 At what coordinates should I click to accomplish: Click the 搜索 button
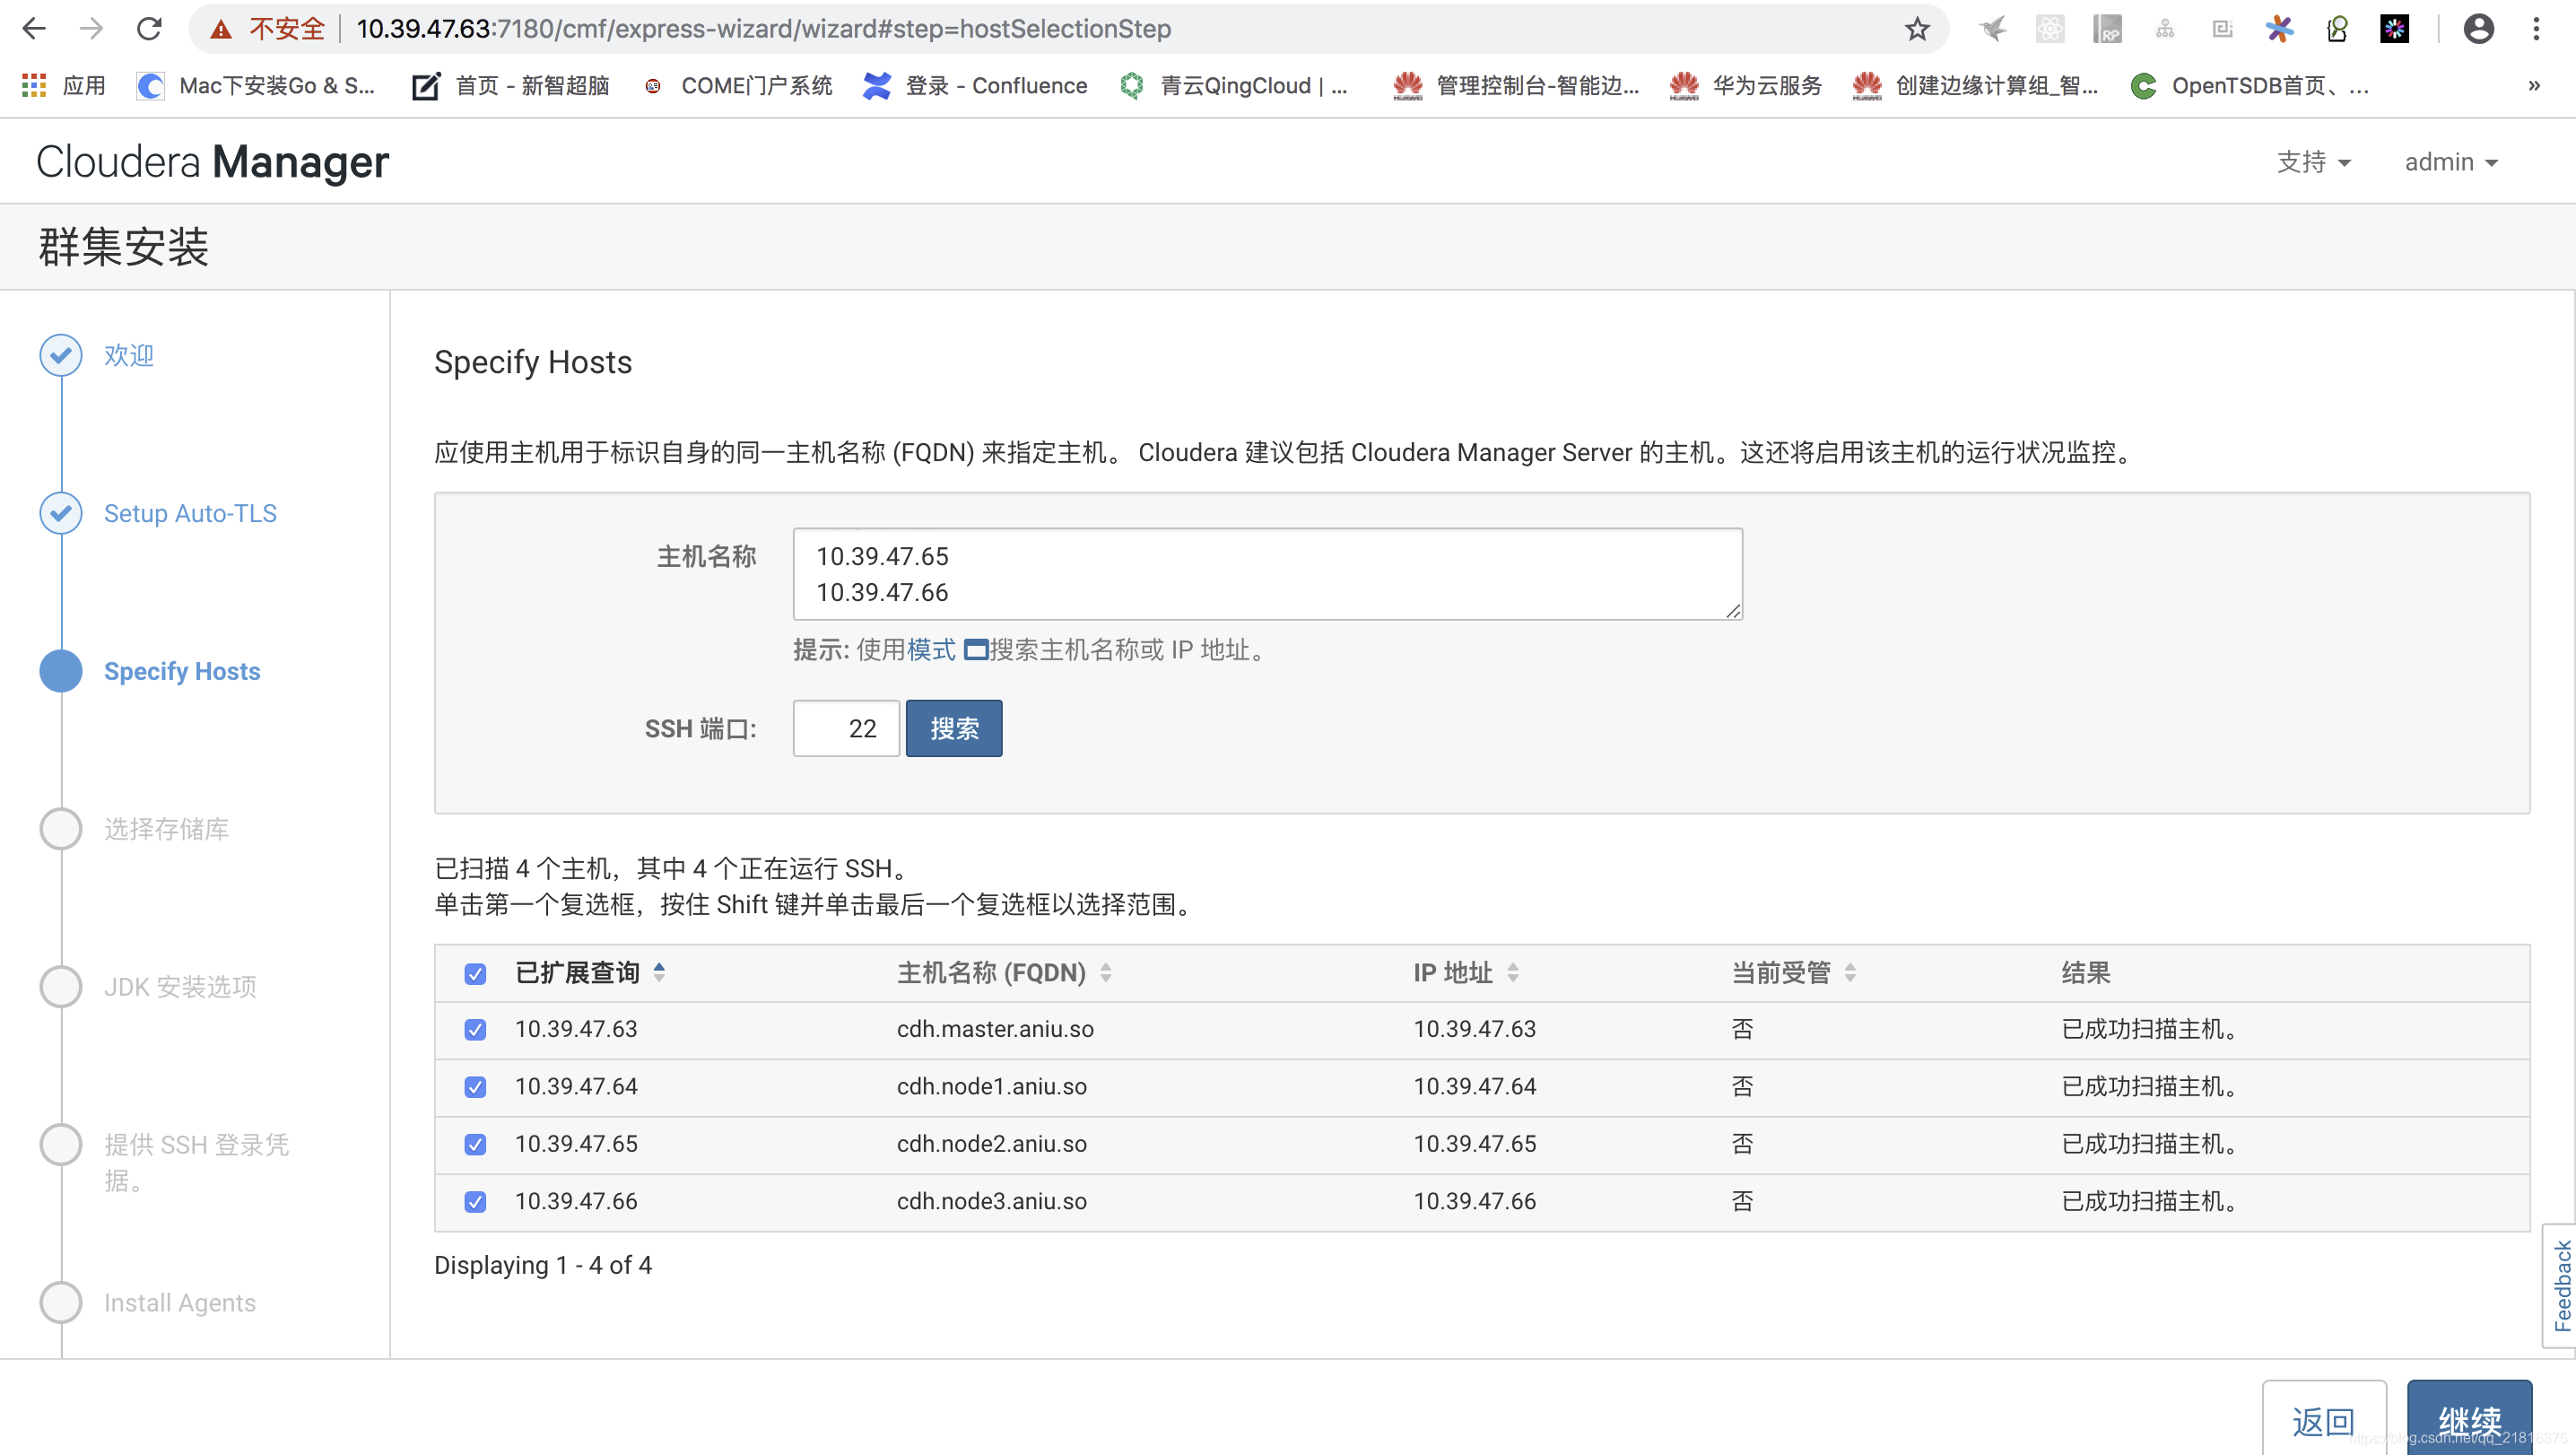(954, 728)
